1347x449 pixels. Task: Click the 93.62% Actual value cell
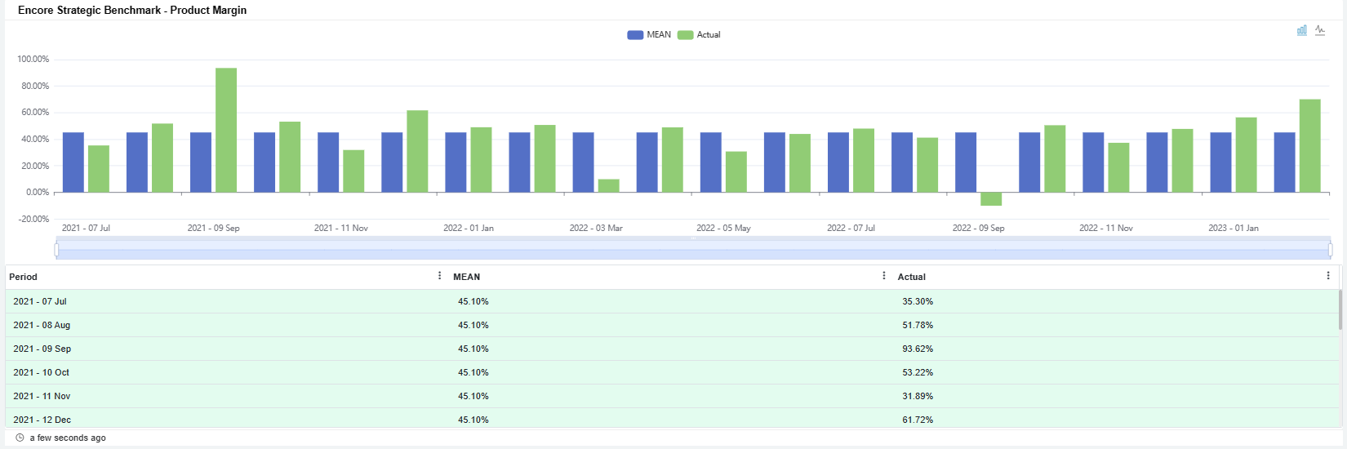point(917,349)
